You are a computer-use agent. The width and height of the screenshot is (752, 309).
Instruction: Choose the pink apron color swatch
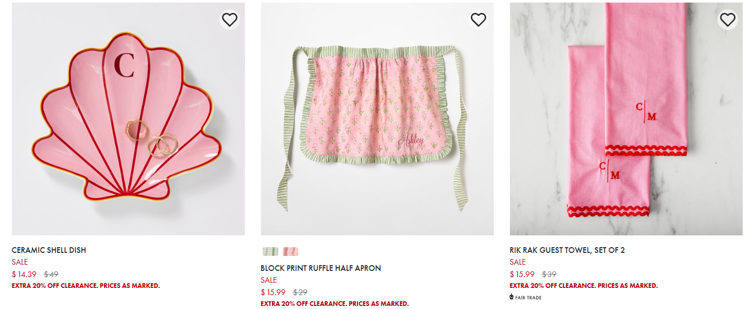tap(290, 251)
